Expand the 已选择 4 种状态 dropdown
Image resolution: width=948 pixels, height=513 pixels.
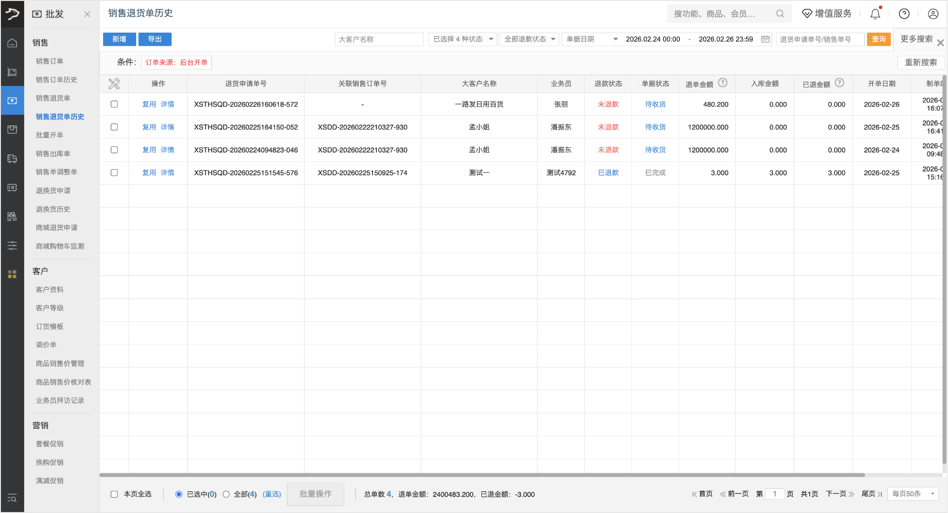[x=462, y=39]
